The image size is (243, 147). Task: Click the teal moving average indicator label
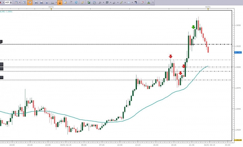6,12
